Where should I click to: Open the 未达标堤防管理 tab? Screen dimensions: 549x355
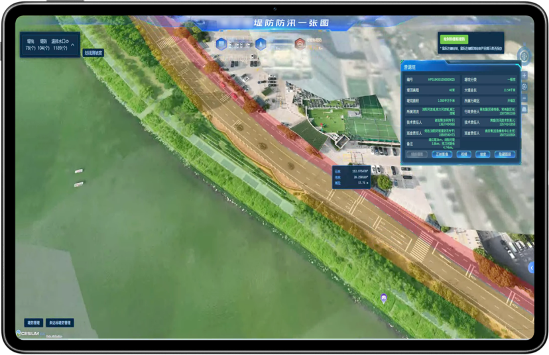60,323
